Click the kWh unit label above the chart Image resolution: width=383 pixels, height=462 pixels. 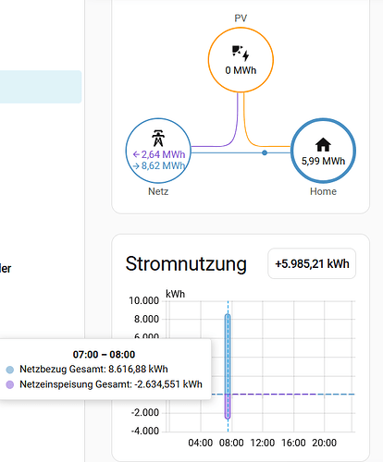click(175, 294)
